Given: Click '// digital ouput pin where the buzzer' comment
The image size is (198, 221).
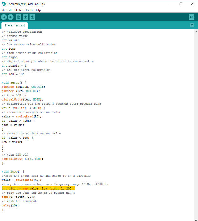Looking at the screenshot, I should (x=48, y=61).
